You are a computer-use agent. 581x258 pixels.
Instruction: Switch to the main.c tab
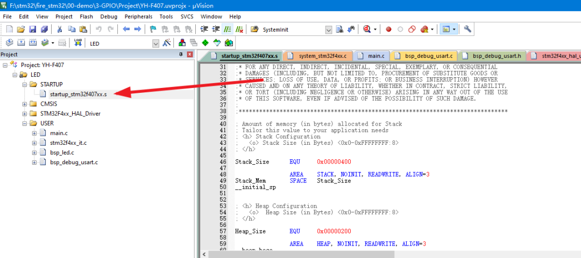[376, 56]
